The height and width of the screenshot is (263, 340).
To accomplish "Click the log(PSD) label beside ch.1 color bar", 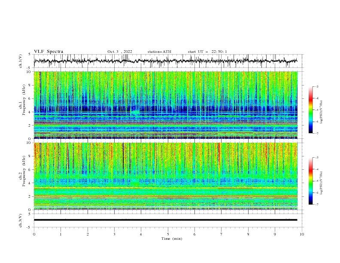I will (322, 112).
